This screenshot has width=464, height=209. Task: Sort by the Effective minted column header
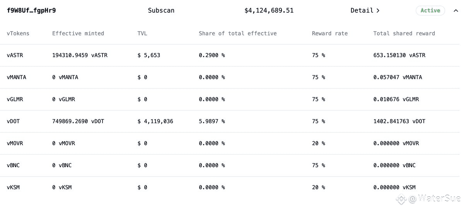[78, 33]
